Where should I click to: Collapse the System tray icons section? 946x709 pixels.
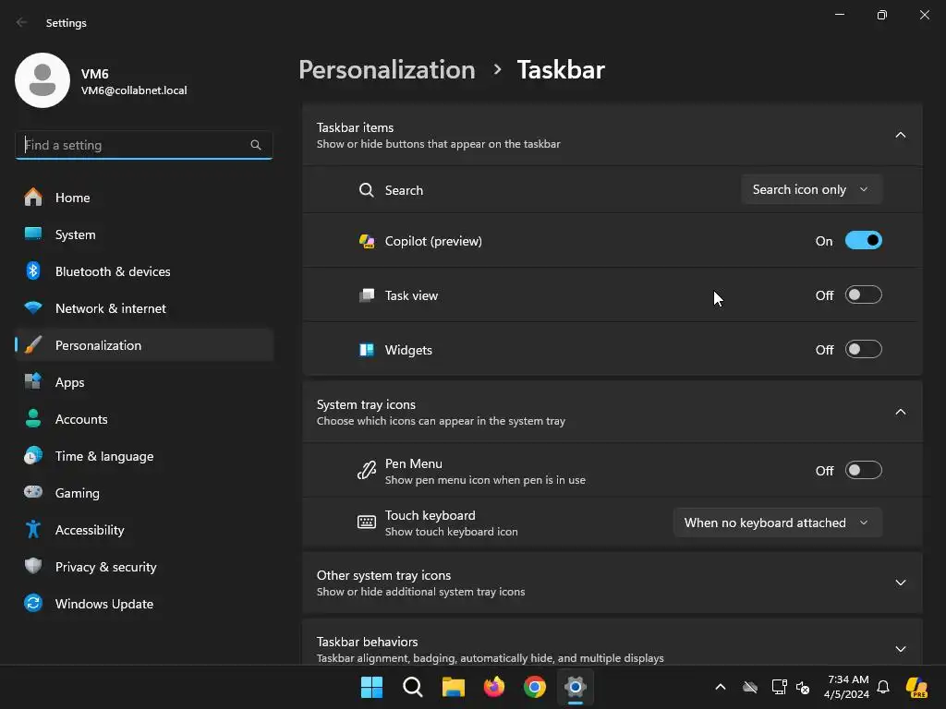(x=900, y=412)
